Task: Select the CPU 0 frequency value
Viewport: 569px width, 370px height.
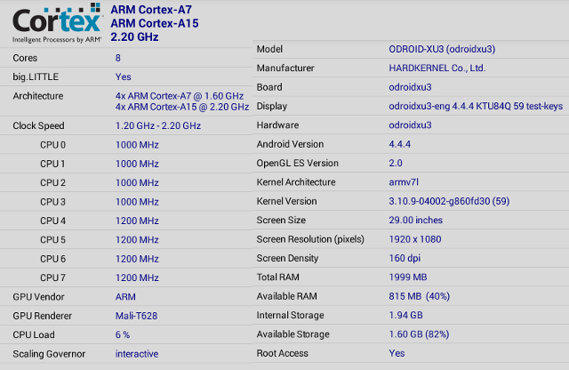Action: click(x=137, y=145)
